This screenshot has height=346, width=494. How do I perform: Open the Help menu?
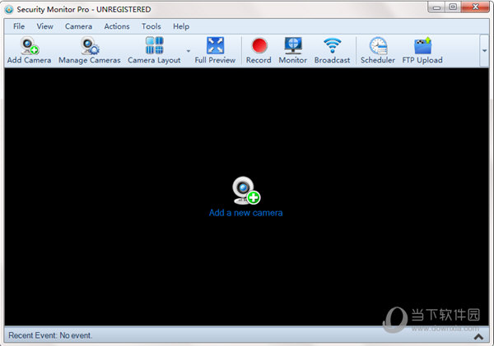click(x=181, y=26)
